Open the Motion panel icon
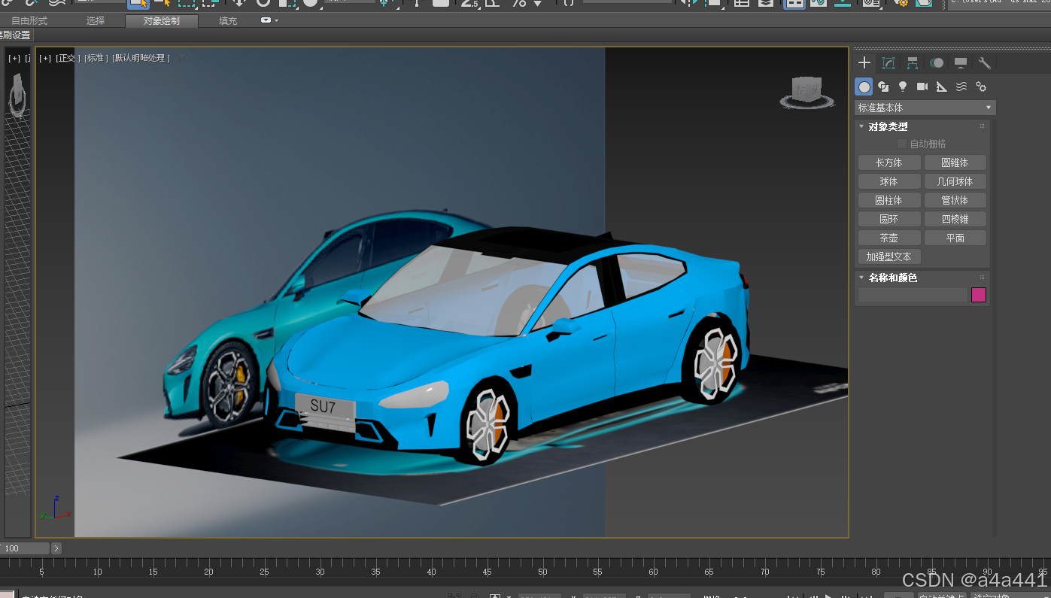Image resolution: width=1051 pixels, height=598 pixels. click(x=937, y=63)
